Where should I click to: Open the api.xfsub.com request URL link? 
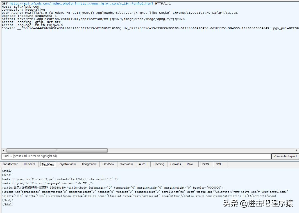point(81,3)
